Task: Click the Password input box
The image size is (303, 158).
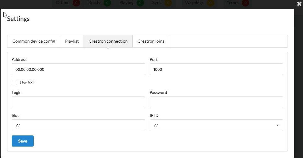Action: click(x=216, y=102)
